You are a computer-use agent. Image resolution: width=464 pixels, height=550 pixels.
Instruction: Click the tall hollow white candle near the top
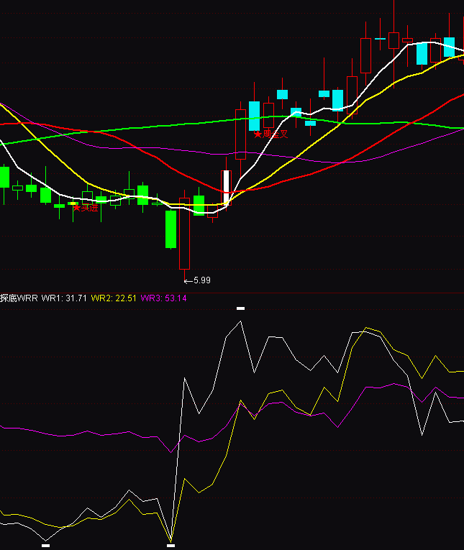click(365, 55)
